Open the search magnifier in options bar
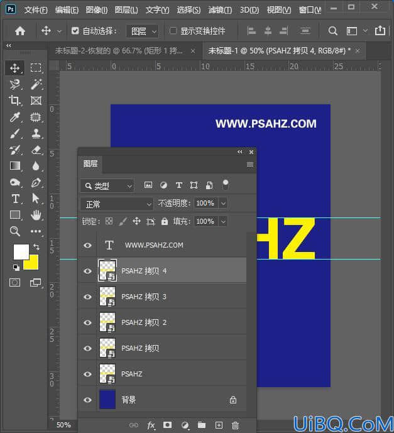Screen dimensions: 394x433 [x=332, y=31]
